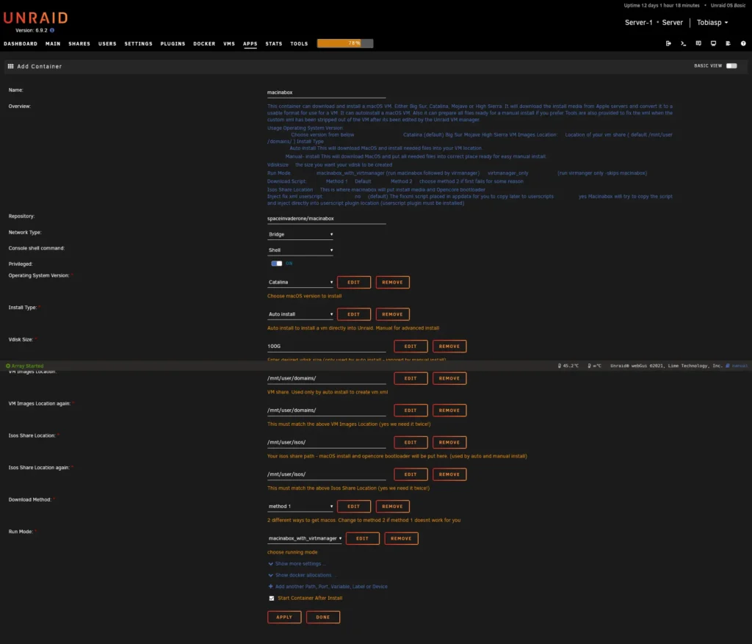This screenshot has width=752, height=644.
Task: Click the logout icon in header
Action: 668,43
